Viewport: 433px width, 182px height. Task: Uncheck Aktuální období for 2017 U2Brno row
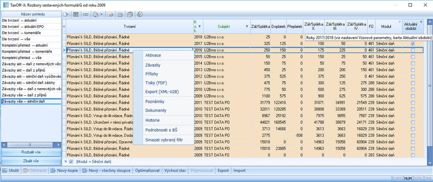click(x=413, y=43)
